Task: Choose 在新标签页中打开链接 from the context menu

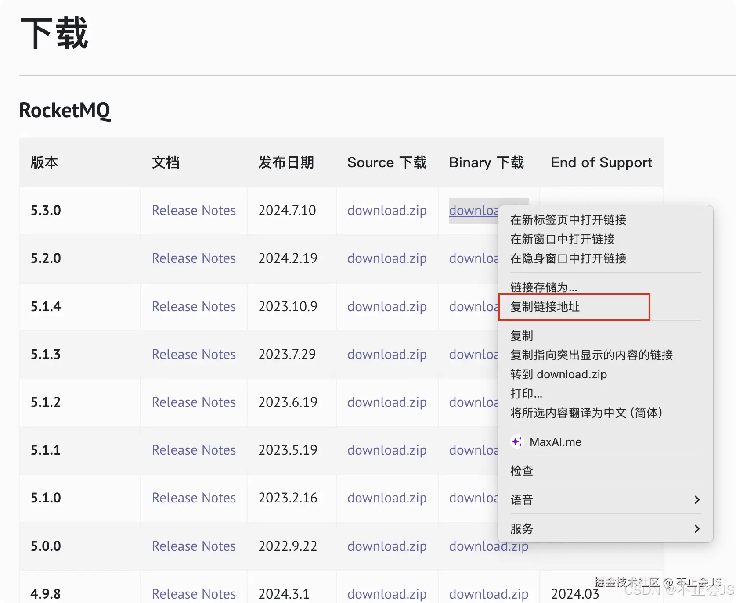Action: pos(568,219)
